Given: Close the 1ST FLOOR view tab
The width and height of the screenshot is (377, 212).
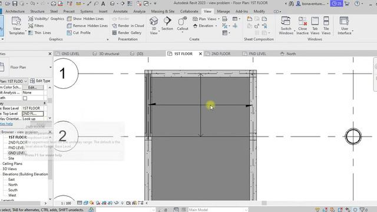Looking at the screenshot, I should coord(200,54).
